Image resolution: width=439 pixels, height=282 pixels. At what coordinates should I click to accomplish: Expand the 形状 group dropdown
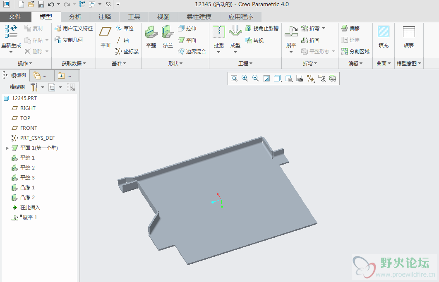(x=175, y=64)
